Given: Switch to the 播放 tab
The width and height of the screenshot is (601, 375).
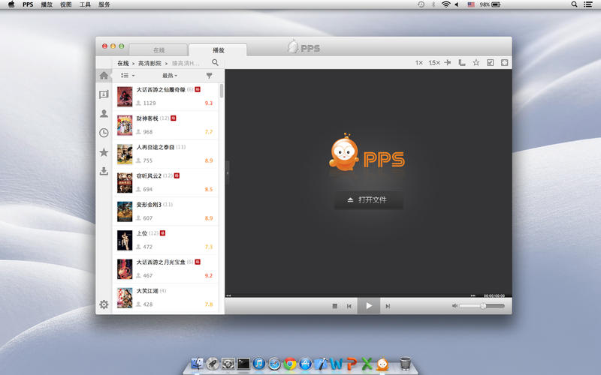Looking at the screenshot, I should pyautogui.click(x=218, y=50).
